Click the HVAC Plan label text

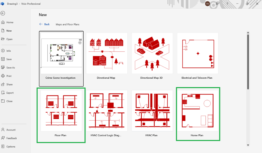click(151, 135)
